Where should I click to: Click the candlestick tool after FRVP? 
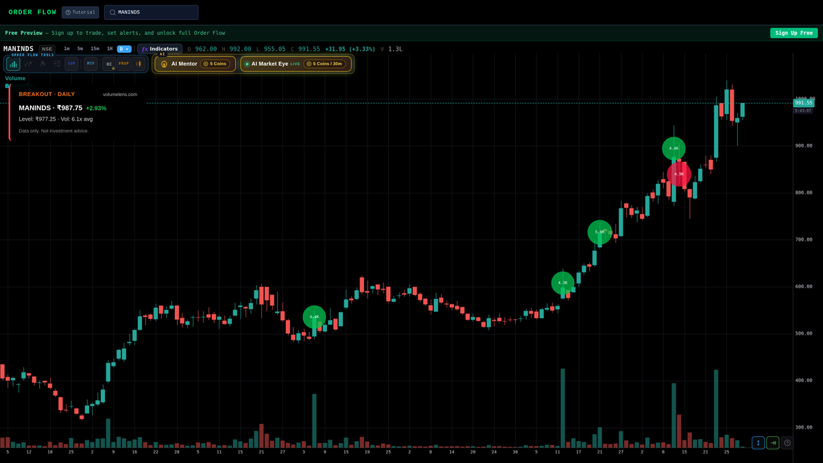click(x=139, y=64)
